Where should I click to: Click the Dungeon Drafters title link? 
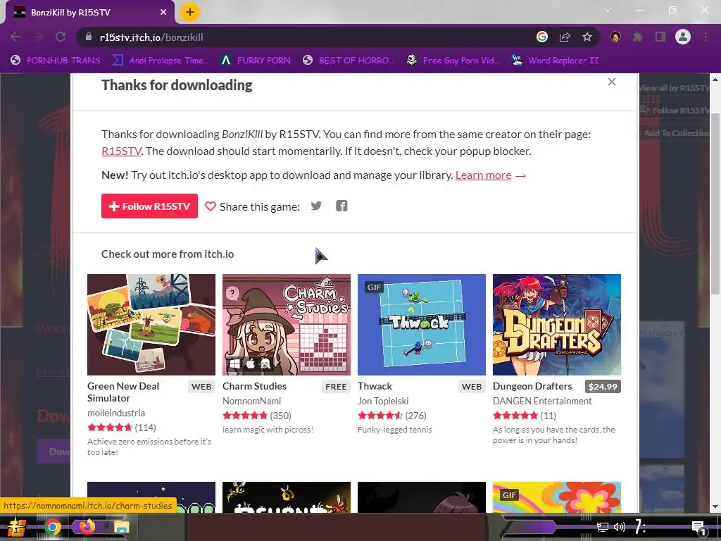coord(532,386)
